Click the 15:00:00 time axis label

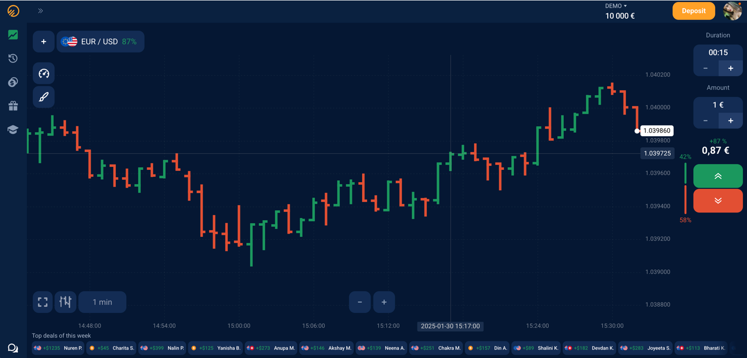click(x=239, y=326)
